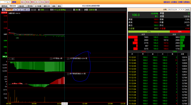Image resolution: width=191 pixels, height=105 pixels.
Task: Click the 個股波訊 link
Action: [167, 2]
